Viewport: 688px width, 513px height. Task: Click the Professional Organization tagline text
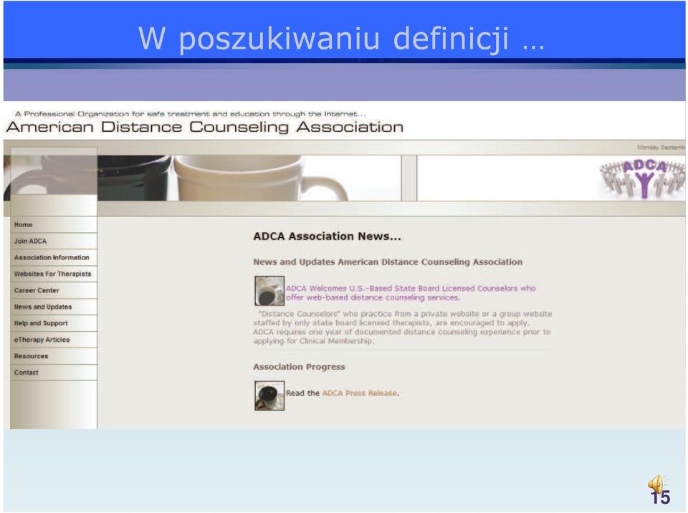pos(191,114)
